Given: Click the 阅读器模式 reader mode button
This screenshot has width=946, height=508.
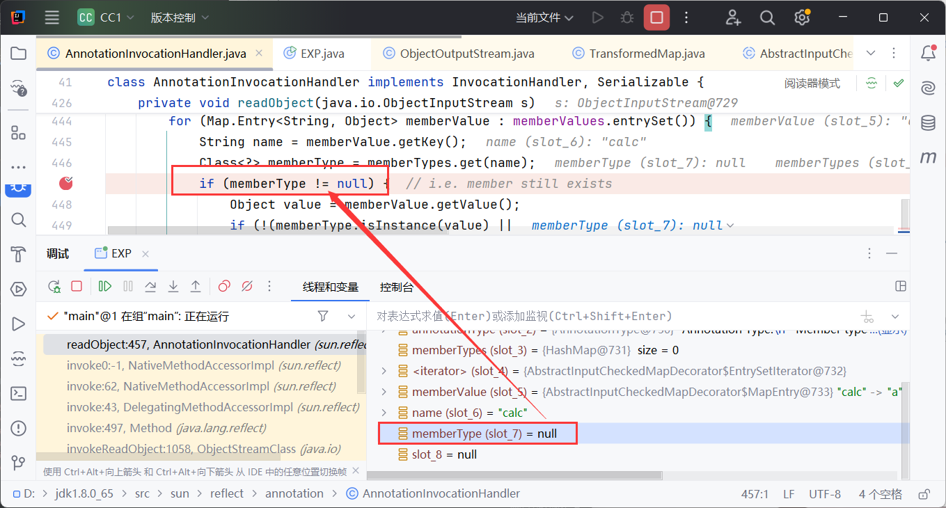Looking at the screenshot, I should (x=812, y=84).
